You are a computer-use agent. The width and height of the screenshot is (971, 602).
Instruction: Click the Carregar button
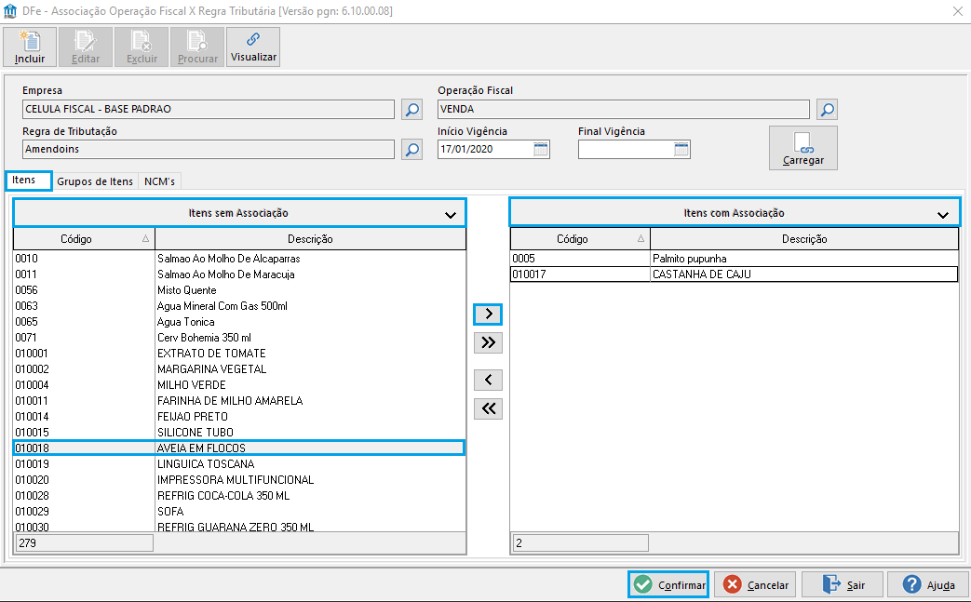[803, 148]
